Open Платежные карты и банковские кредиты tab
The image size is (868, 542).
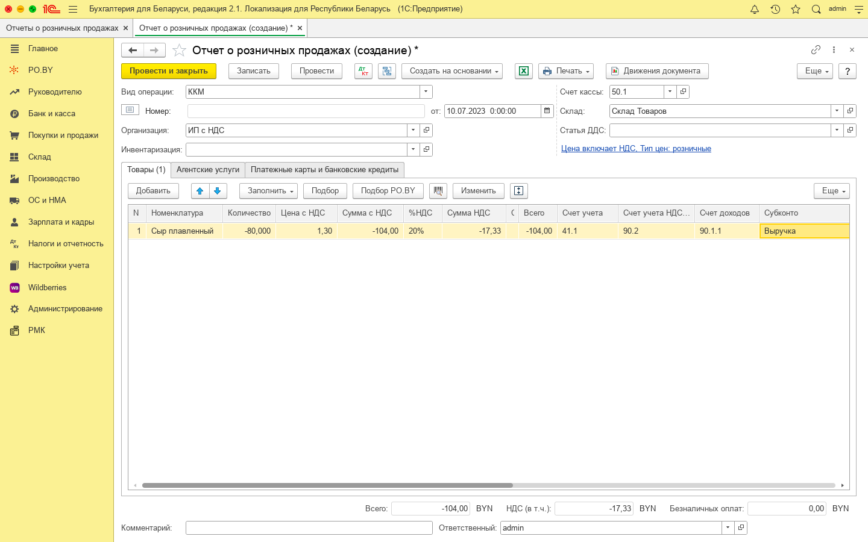324,170
